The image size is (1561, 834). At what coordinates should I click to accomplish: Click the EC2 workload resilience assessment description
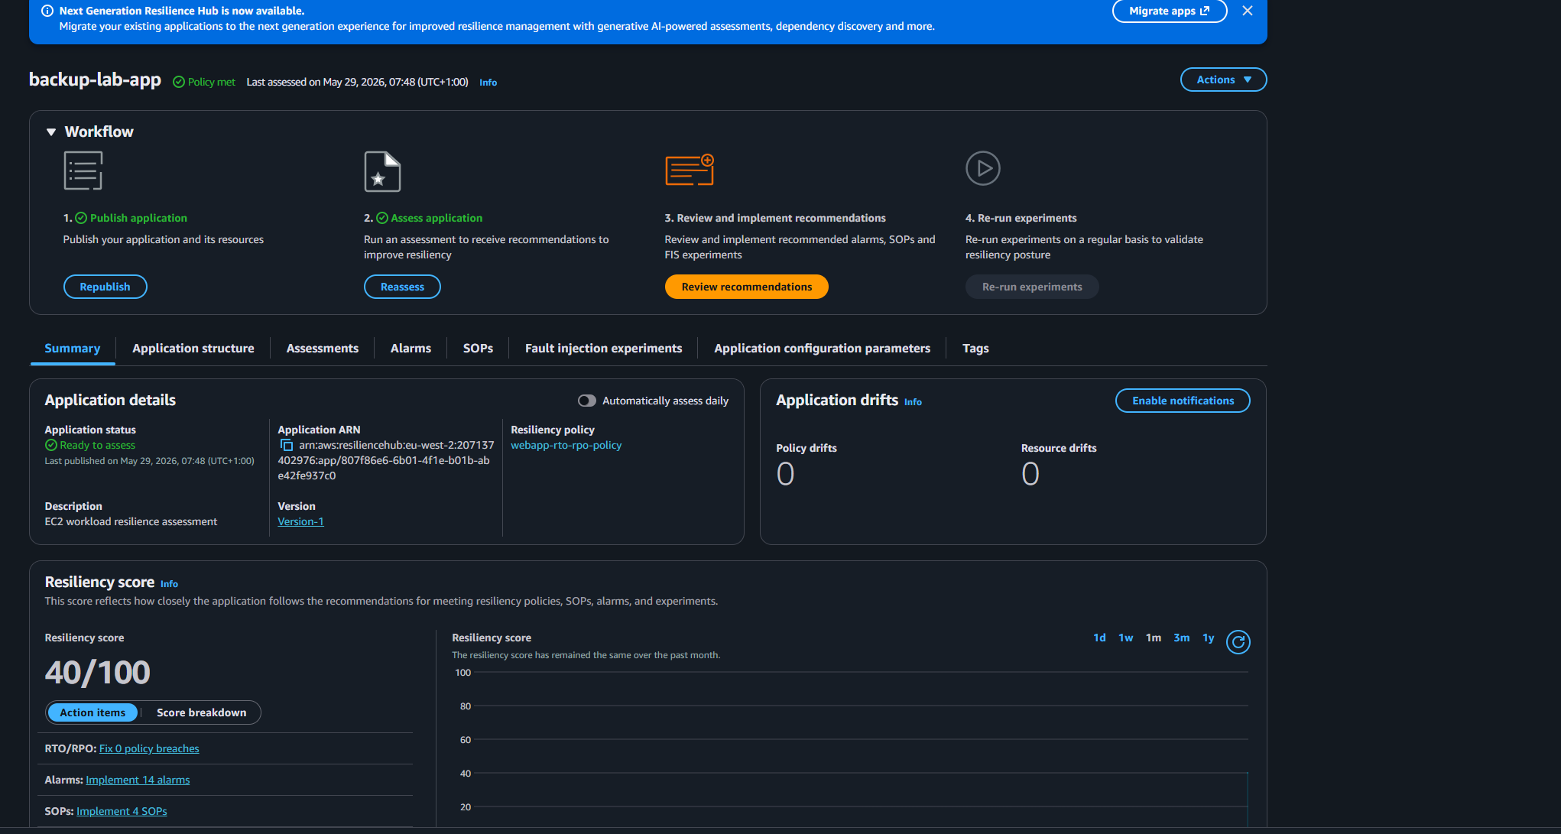(x=131, y=521)
